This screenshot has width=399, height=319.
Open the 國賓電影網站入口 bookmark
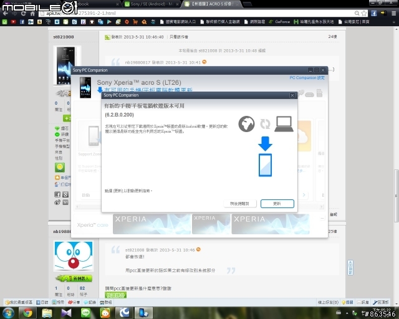178,22
